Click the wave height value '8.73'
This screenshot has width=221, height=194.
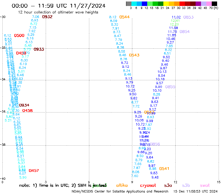click(x=116, y=32)
